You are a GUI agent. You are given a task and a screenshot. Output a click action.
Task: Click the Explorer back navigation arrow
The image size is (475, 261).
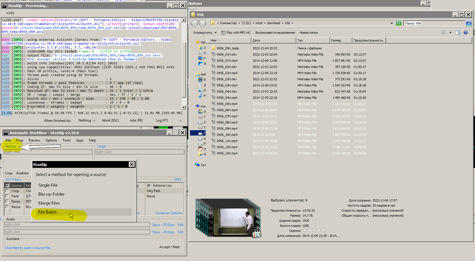tap(195, 23)
